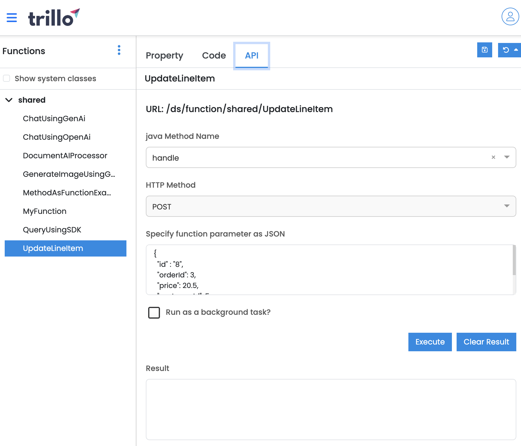Clear the java Method Name selection
The image size is (521, 446).
[x=493, y=157]
